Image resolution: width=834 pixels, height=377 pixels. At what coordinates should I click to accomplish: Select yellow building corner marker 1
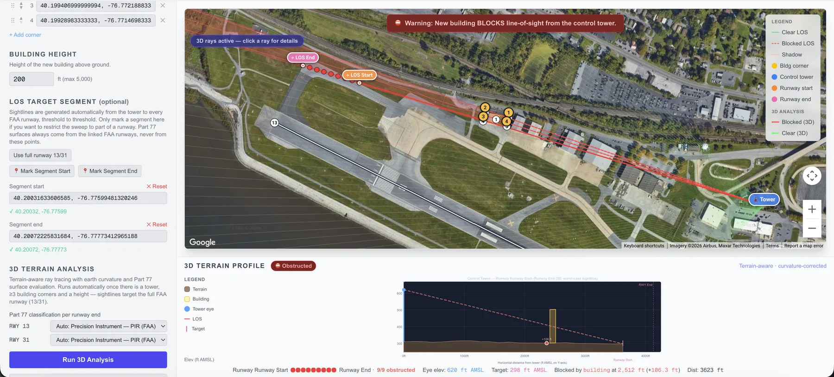click(x=508, y=112)
